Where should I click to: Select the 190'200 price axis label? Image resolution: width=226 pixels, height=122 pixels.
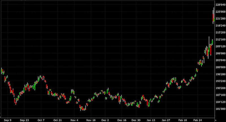point(220,88)
